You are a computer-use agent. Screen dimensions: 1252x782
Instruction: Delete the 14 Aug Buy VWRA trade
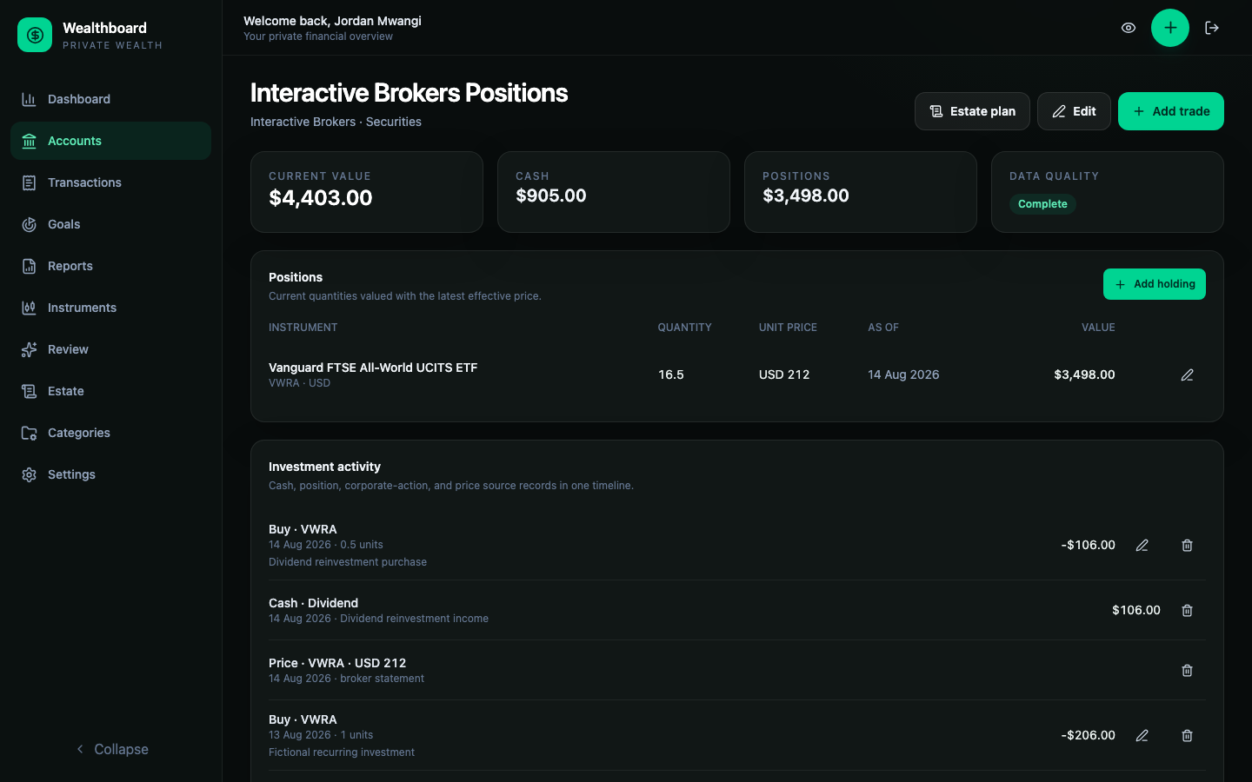click(x=1187, y=545)
